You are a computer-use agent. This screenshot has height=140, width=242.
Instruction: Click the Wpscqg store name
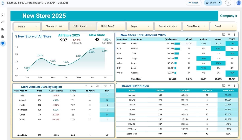pos(135,73)
